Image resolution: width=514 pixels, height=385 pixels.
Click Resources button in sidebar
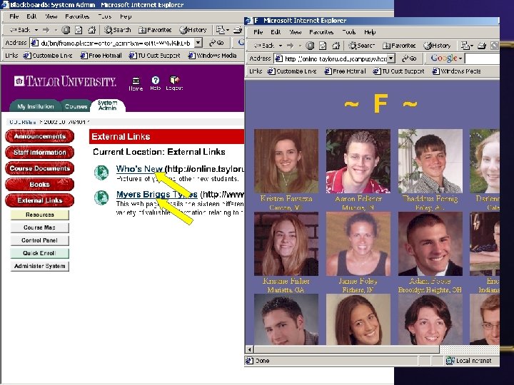coord(40,215)
